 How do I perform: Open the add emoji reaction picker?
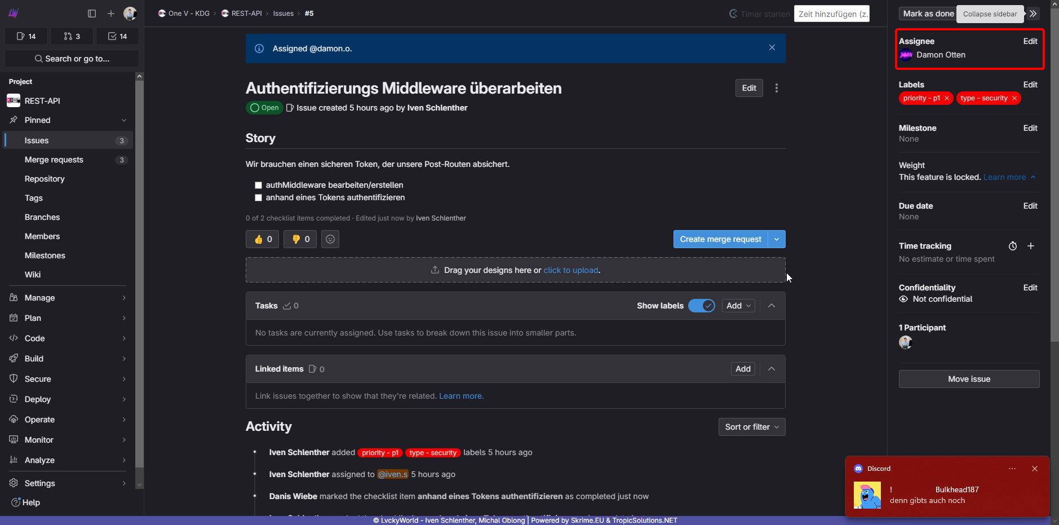coord(330,239)
